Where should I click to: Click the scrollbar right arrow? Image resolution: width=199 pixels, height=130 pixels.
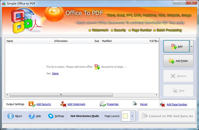(157, 95)
